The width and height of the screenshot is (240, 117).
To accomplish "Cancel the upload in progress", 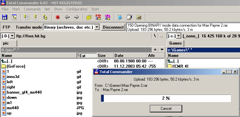I will click(x=166, y=109).
